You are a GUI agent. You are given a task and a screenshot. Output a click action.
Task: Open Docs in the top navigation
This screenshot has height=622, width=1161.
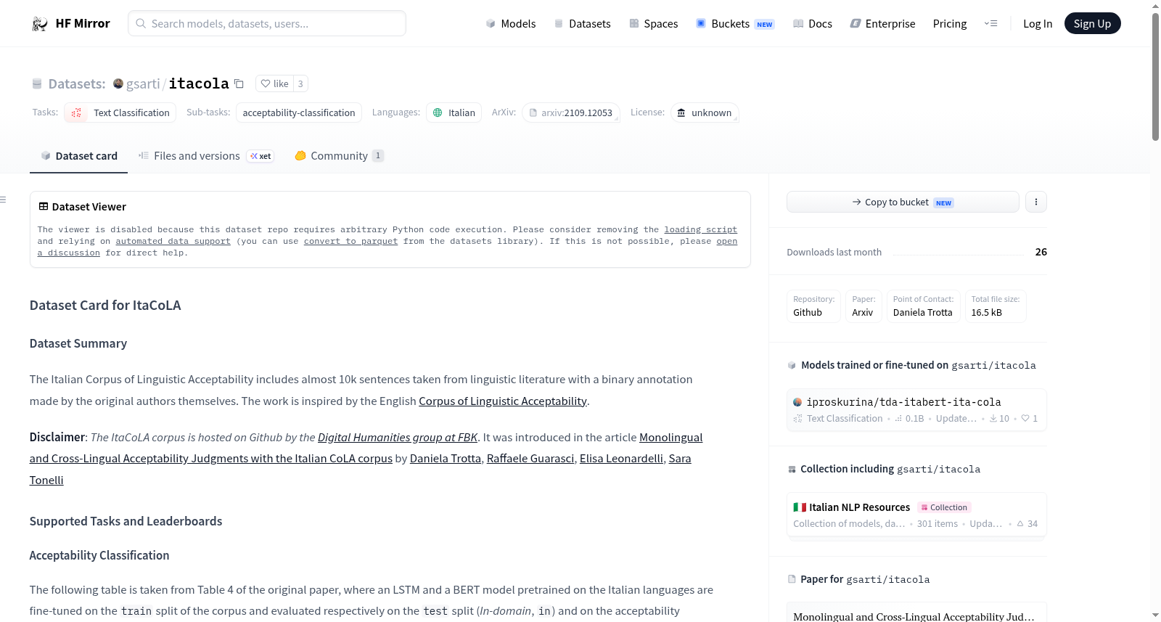(813, 24)
